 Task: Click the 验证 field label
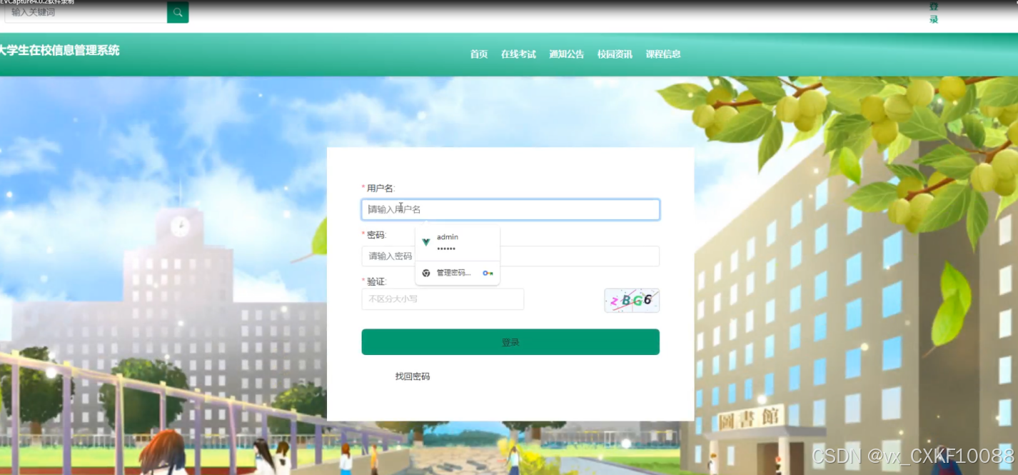[x=376, y=281]
